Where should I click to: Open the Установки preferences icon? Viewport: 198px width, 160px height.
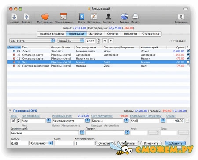tap(181, 17)
